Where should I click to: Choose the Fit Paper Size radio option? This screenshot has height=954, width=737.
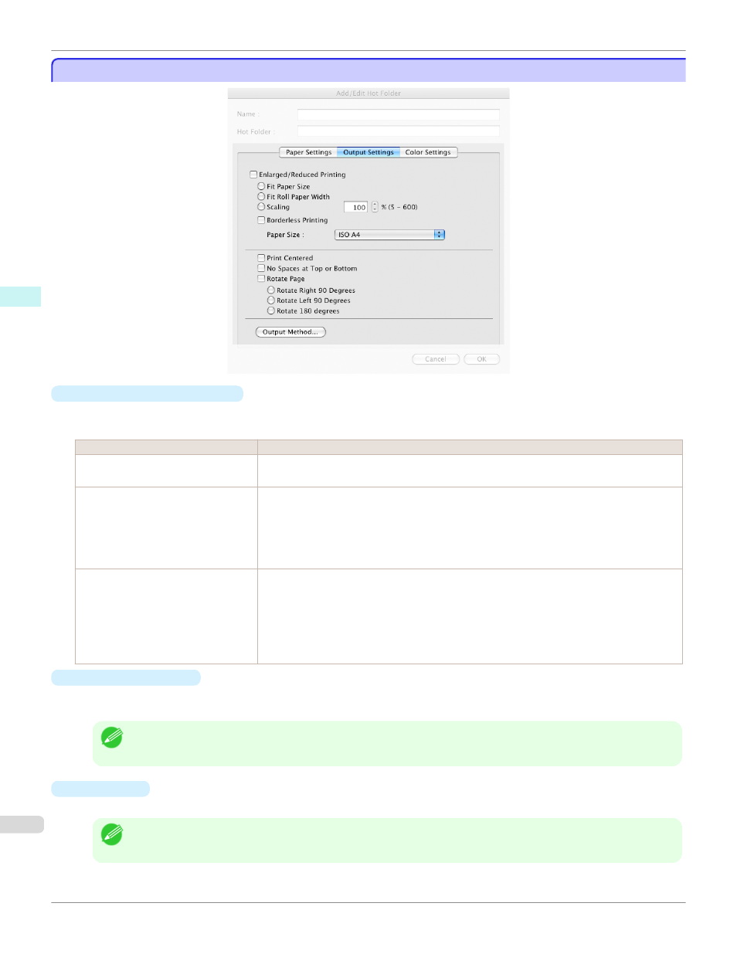coord(261,186)
